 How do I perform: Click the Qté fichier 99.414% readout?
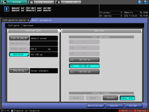136,16
